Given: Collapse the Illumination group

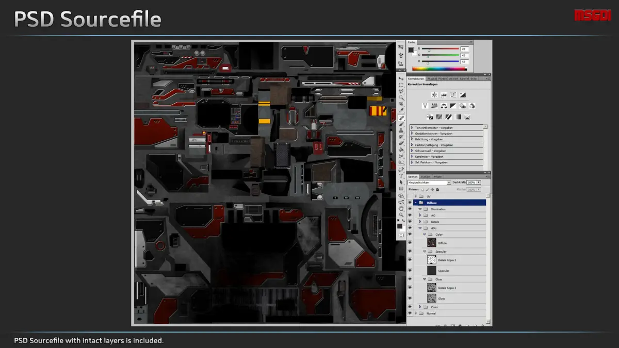Looking at the screenshot, I should pyautogui.click(x=420, y=209).
